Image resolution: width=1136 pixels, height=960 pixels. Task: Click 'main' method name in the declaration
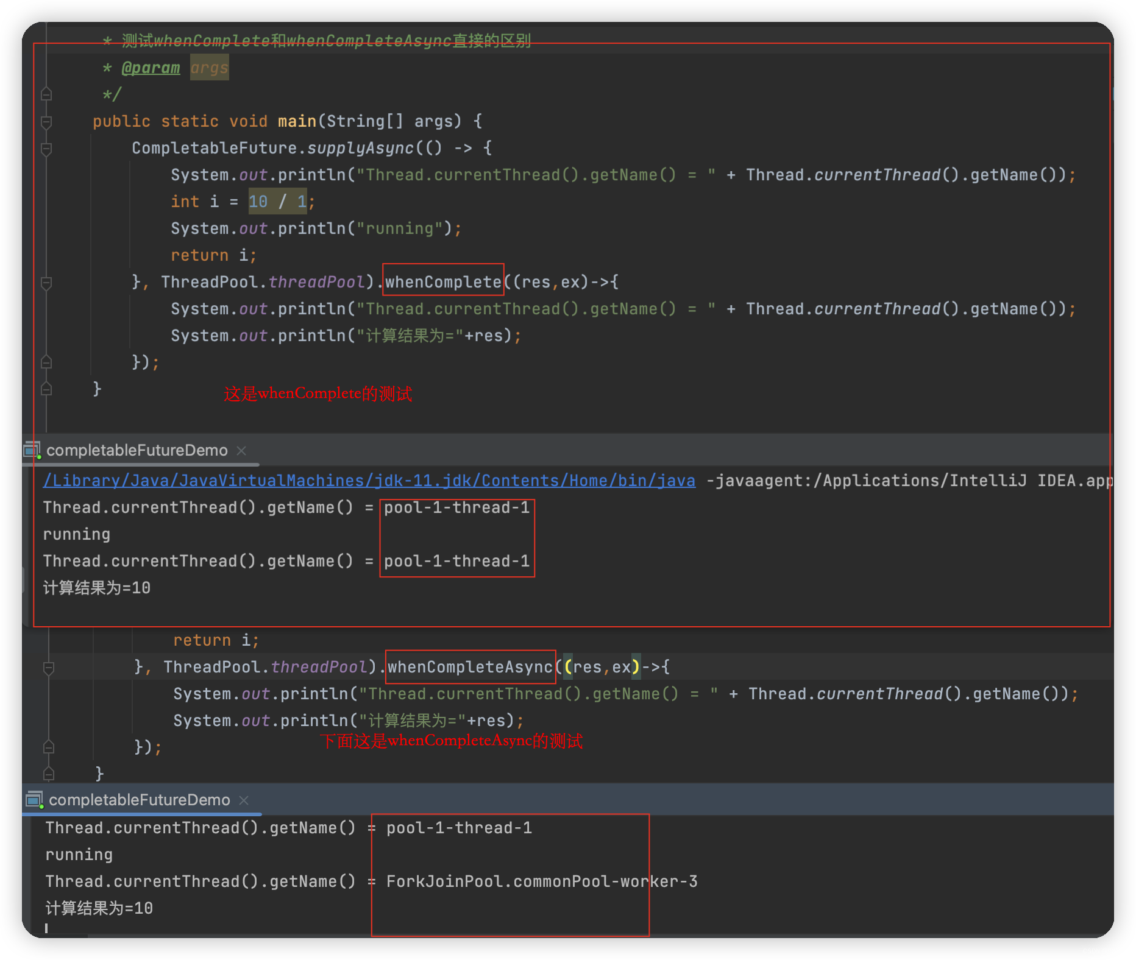[297, 121]
